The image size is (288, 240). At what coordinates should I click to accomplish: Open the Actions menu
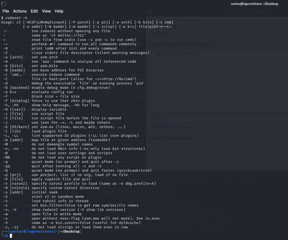pyautogui.click(x=20, y=11)
